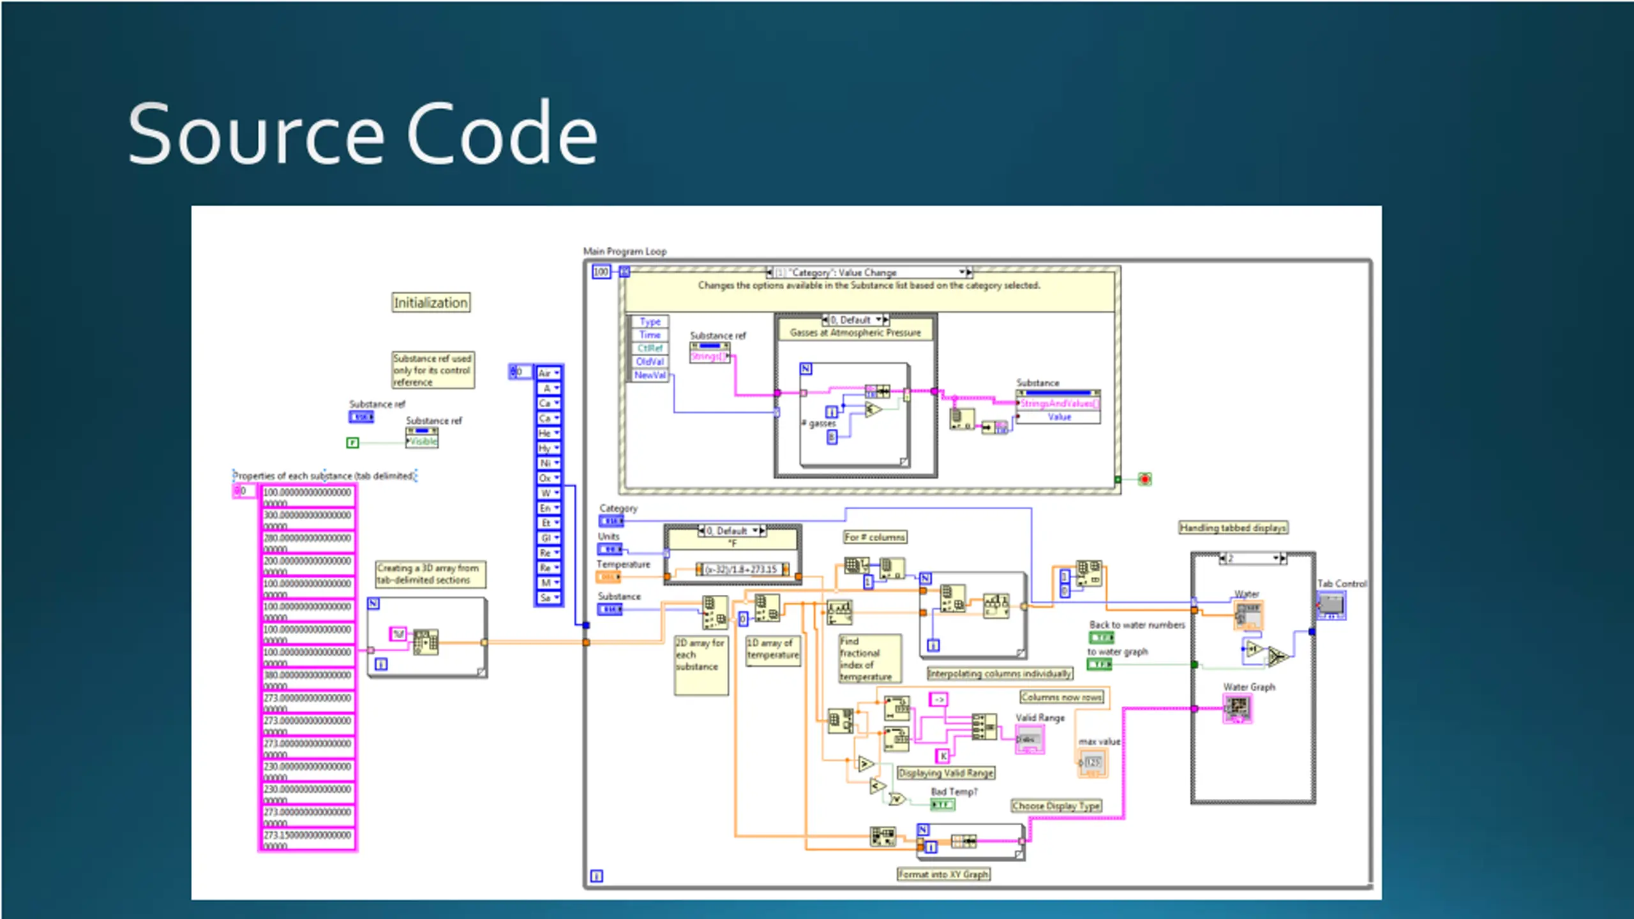Image resolution: width=1634 pixels, height=919 pixels.
Task: Click the OR logic gate feeding Bad Temp?
Action: pyautogui.click(x=897, y=798)
